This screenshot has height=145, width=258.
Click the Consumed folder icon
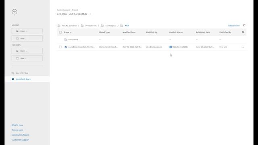66,39
